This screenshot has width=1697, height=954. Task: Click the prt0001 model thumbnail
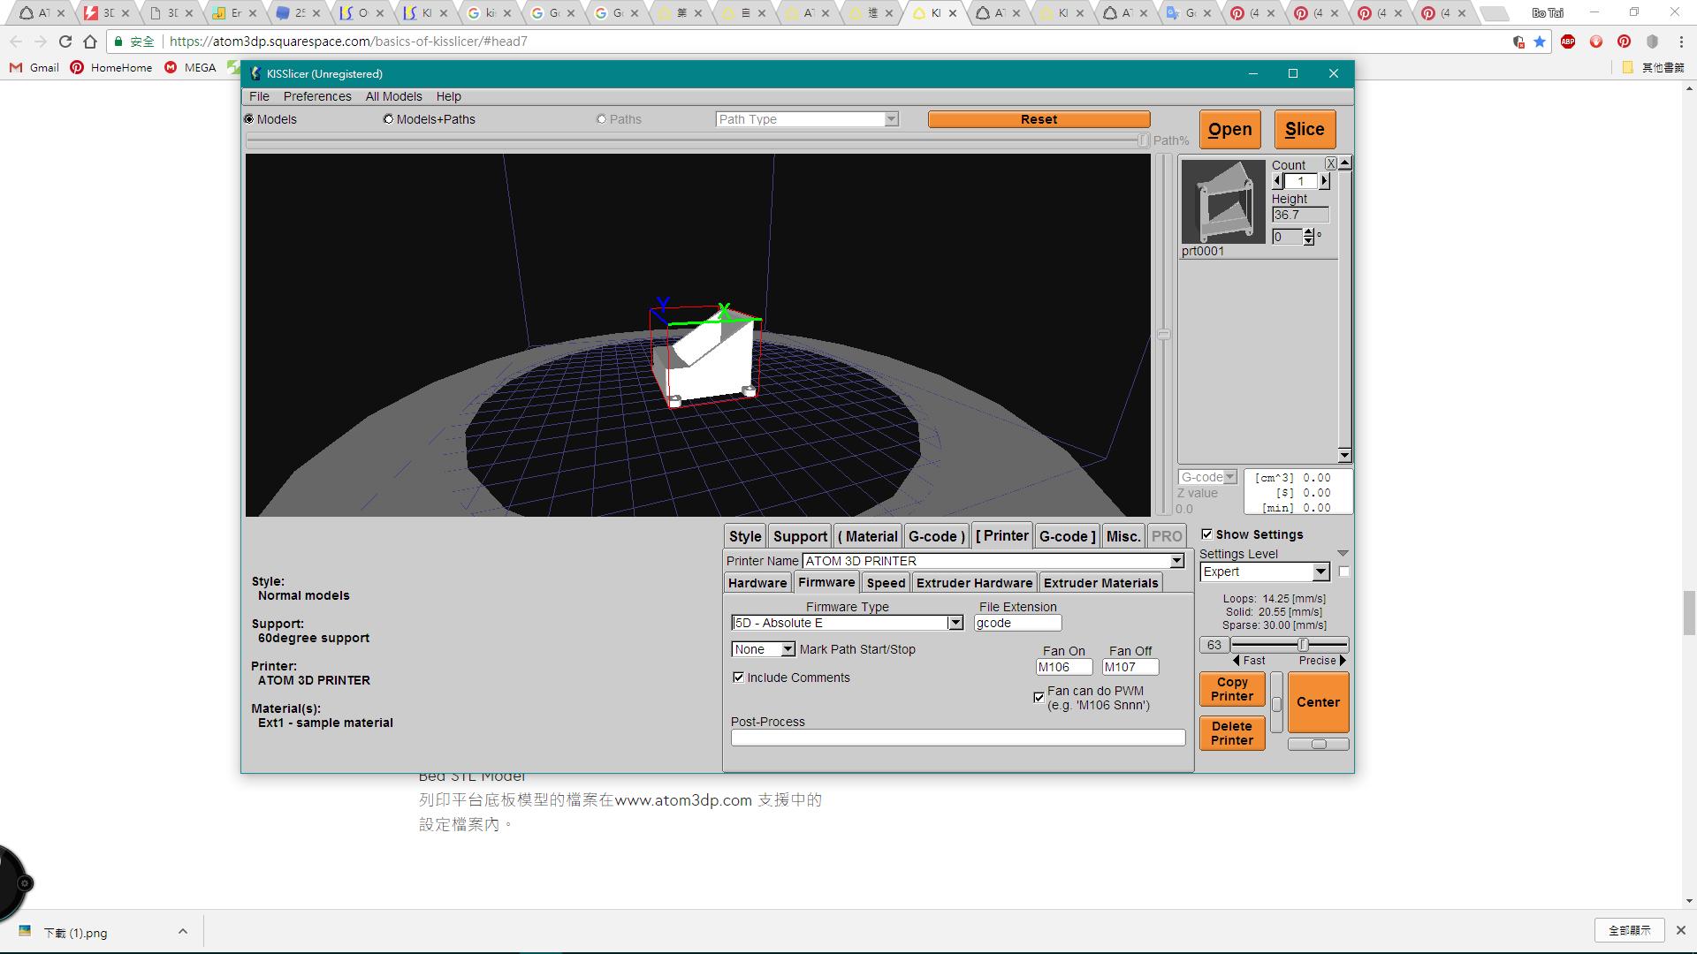pyautogui.click(x=1223, y=201)
